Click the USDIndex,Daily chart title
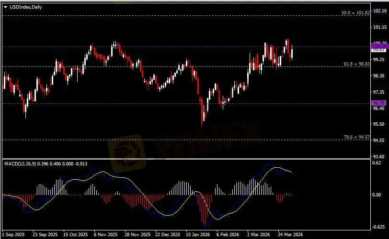 pos(26,7)
